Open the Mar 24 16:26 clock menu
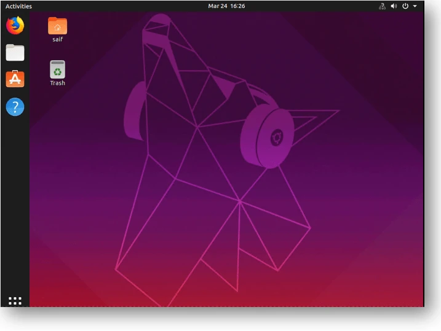441x331 pixels. click(x=226, y=6)
